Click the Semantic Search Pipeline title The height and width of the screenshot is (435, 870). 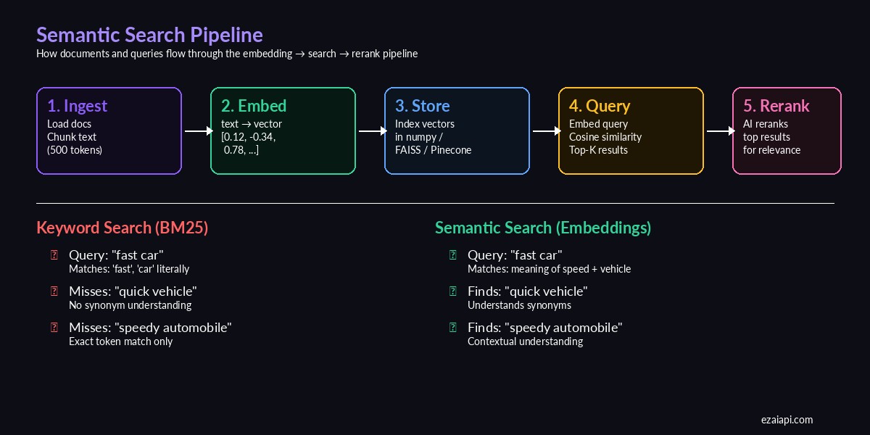(x=149, y=34)
